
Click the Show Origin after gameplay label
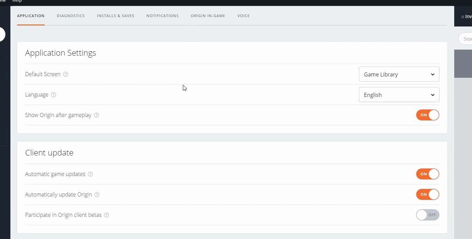[x=58, y=115]
